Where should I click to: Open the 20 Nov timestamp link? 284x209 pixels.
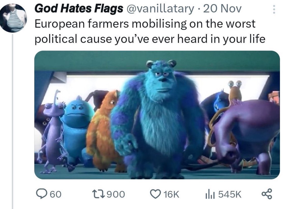[x=222, y=8]
